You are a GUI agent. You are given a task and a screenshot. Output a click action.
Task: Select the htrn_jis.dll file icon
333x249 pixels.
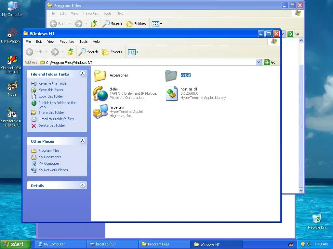point(172,93)
